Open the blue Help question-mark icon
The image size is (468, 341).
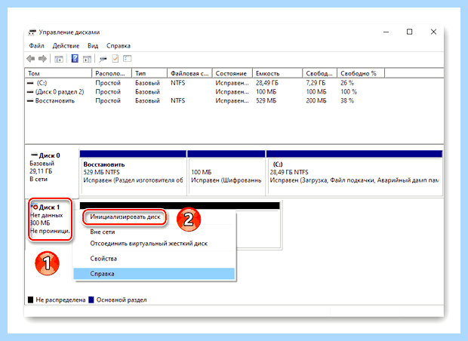[x=75, y=59]
